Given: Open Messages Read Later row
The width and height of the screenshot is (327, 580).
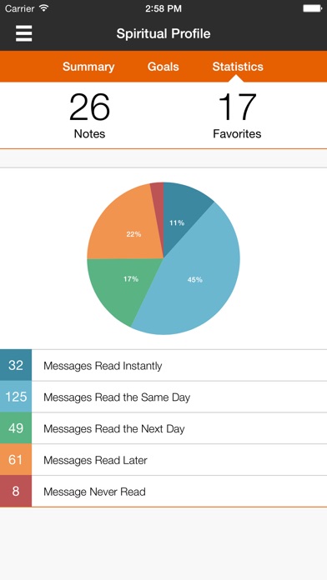Looking at the screenshot, I should coord(163,460).
